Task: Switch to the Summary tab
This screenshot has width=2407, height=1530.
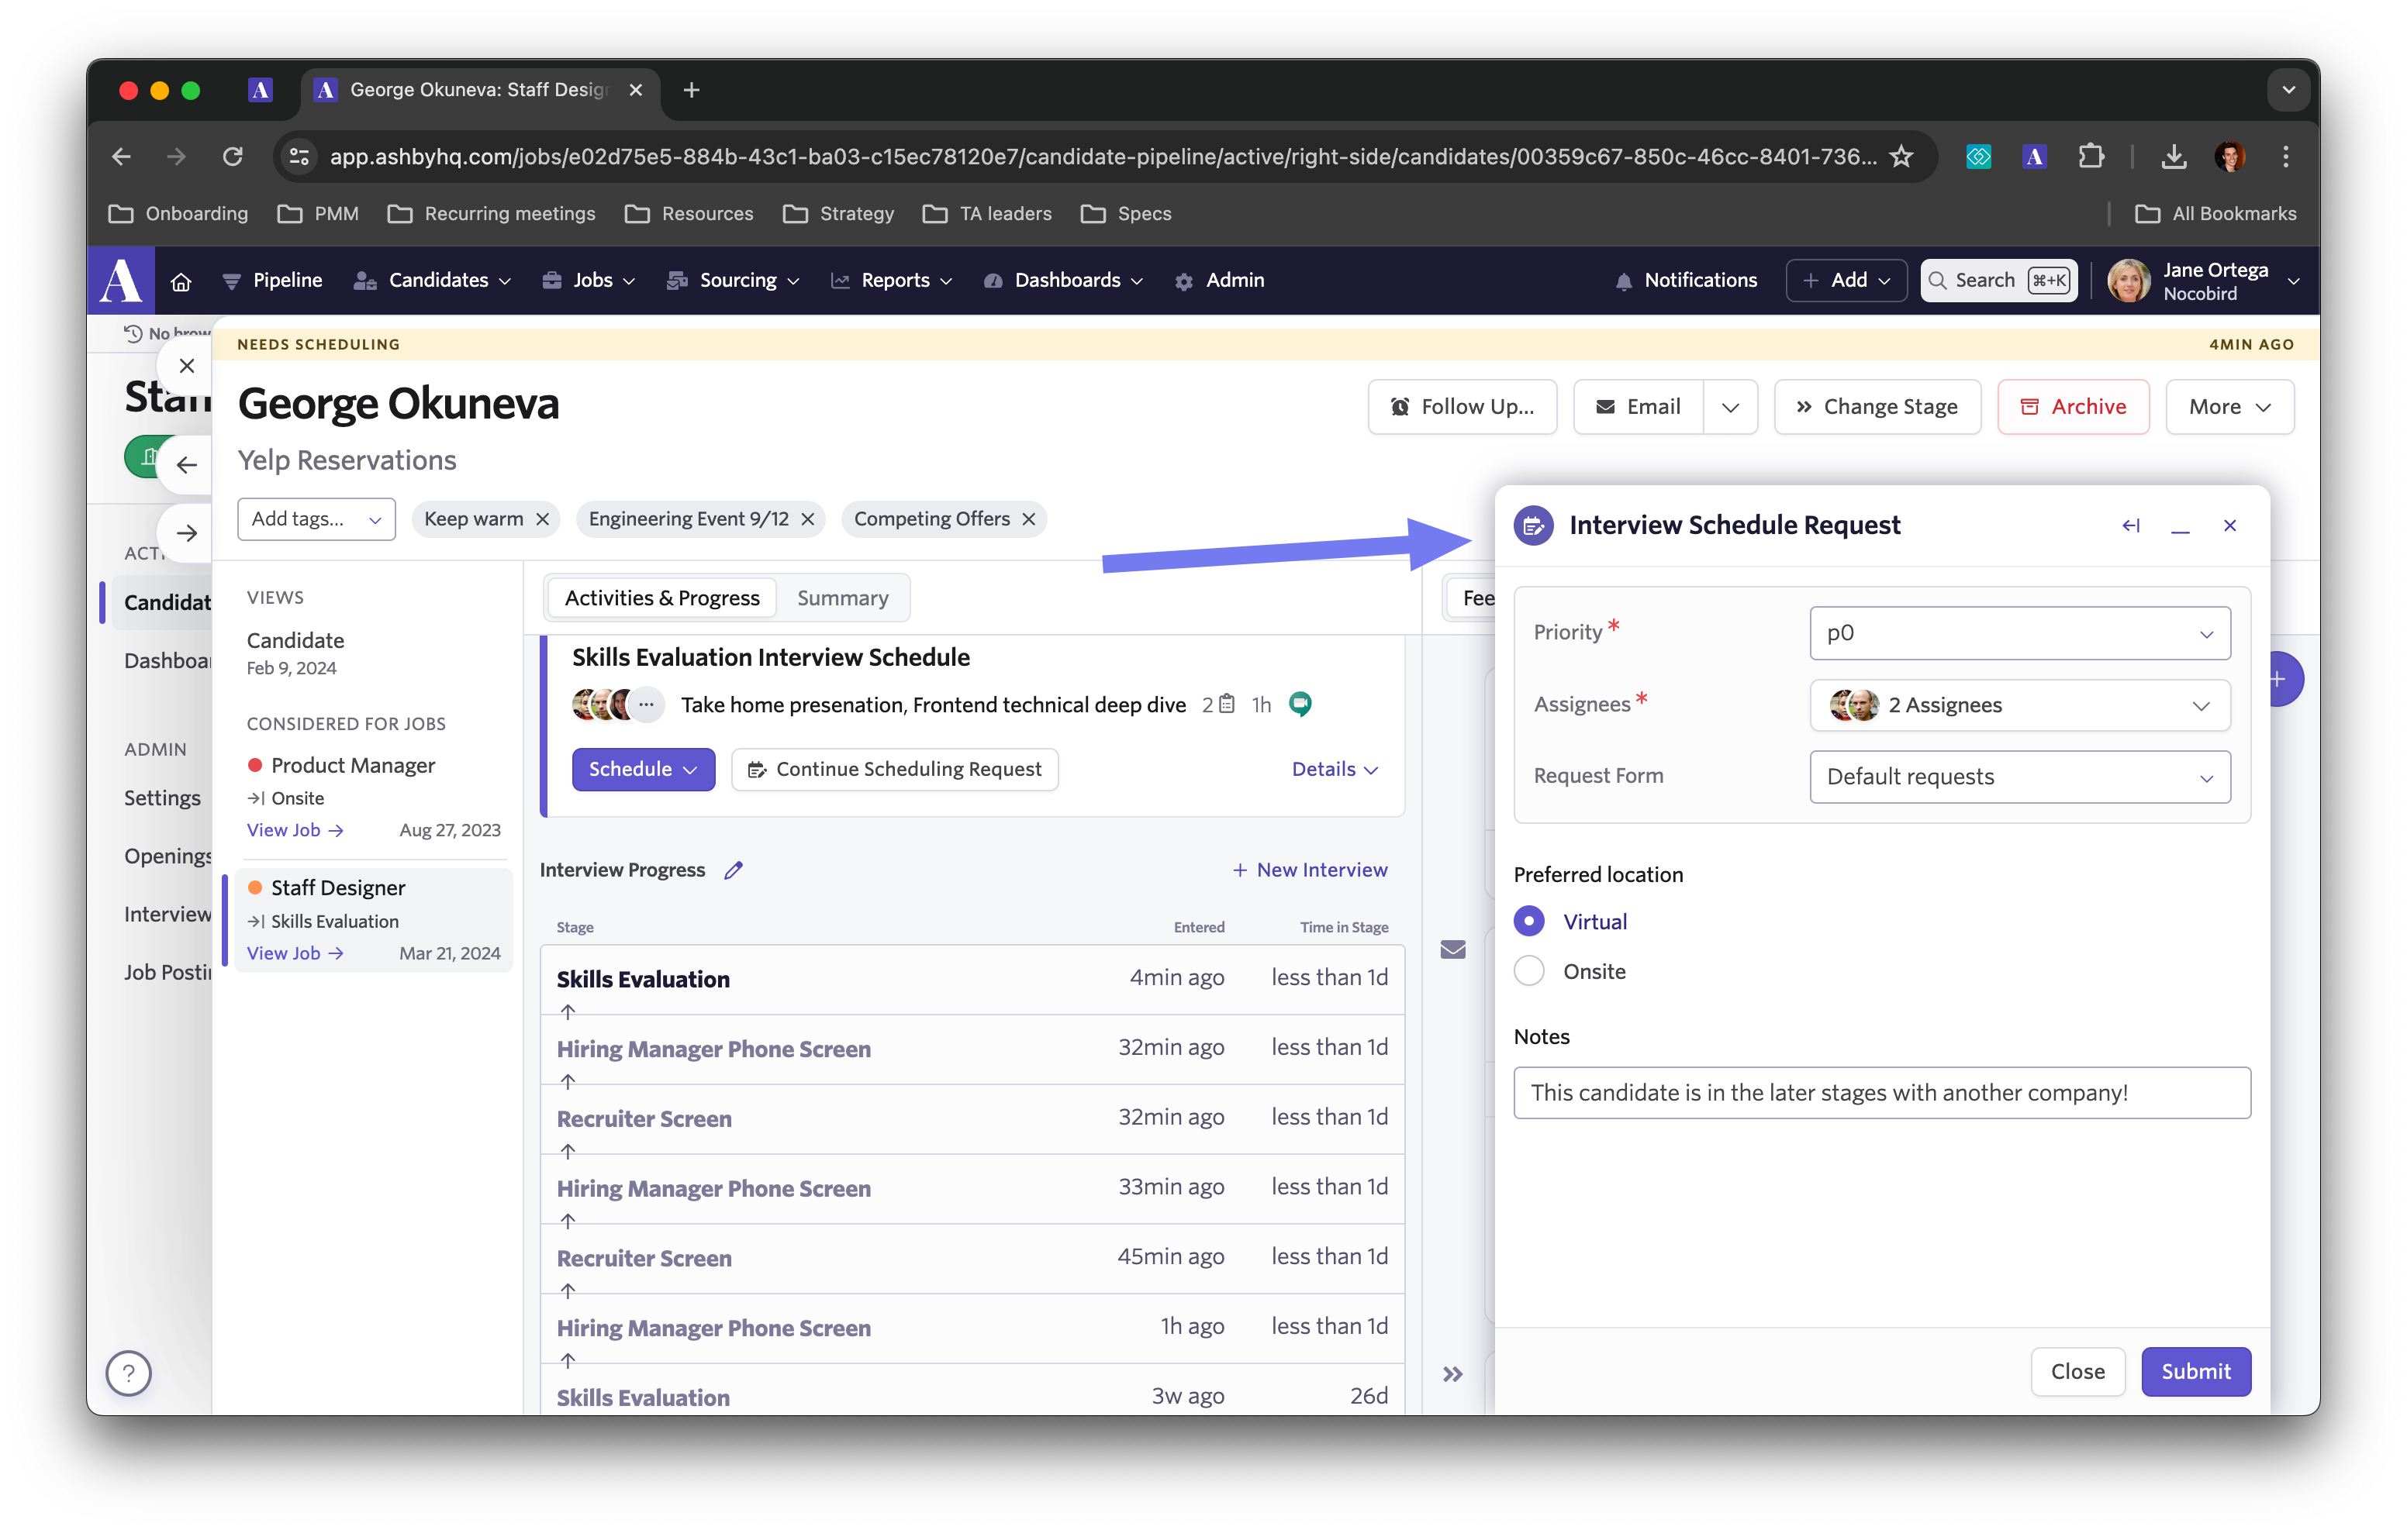Action: click(x=842, y=596)
